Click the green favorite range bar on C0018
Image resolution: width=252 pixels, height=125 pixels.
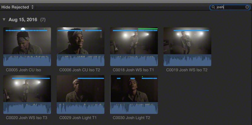[x=148, y=29]
